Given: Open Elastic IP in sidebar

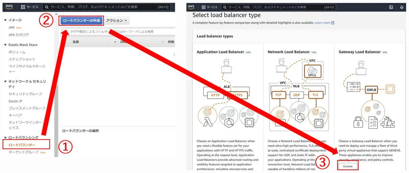Looking at the screenshot, I should tap(15, 101).
